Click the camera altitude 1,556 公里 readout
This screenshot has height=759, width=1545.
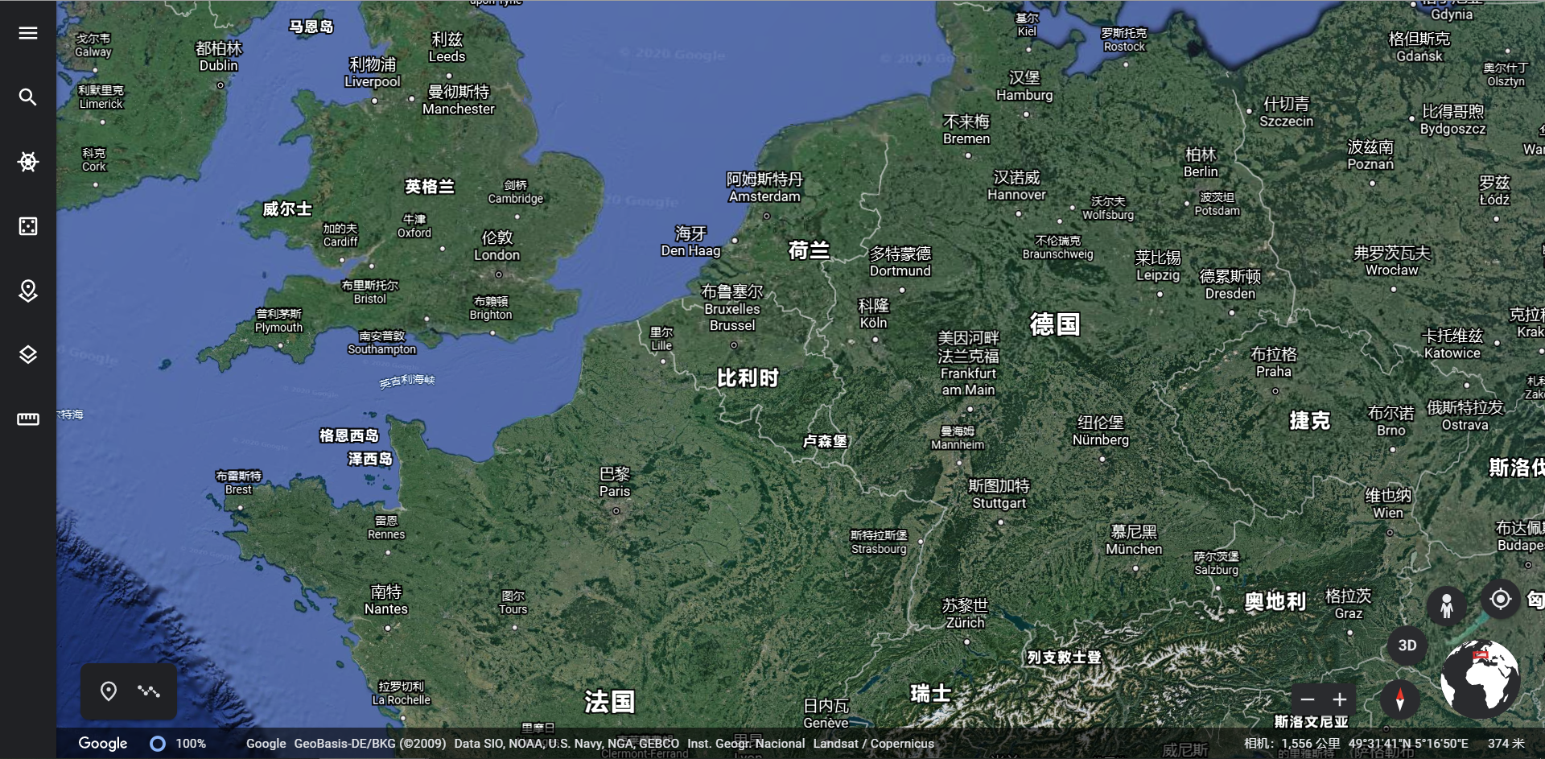click(x=1292, y=744)
